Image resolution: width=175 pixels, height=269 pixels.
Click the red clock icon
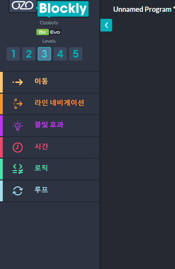coord(18,148)
